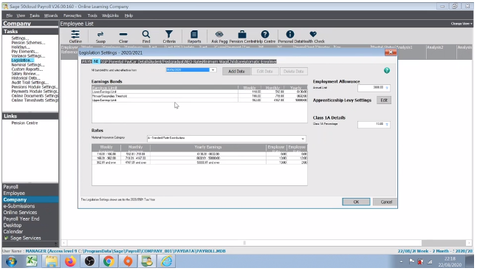Image resolution: width=477 pixels, height=271 pixels.
Task: Click the network signal tray icon
Action: 430,261
